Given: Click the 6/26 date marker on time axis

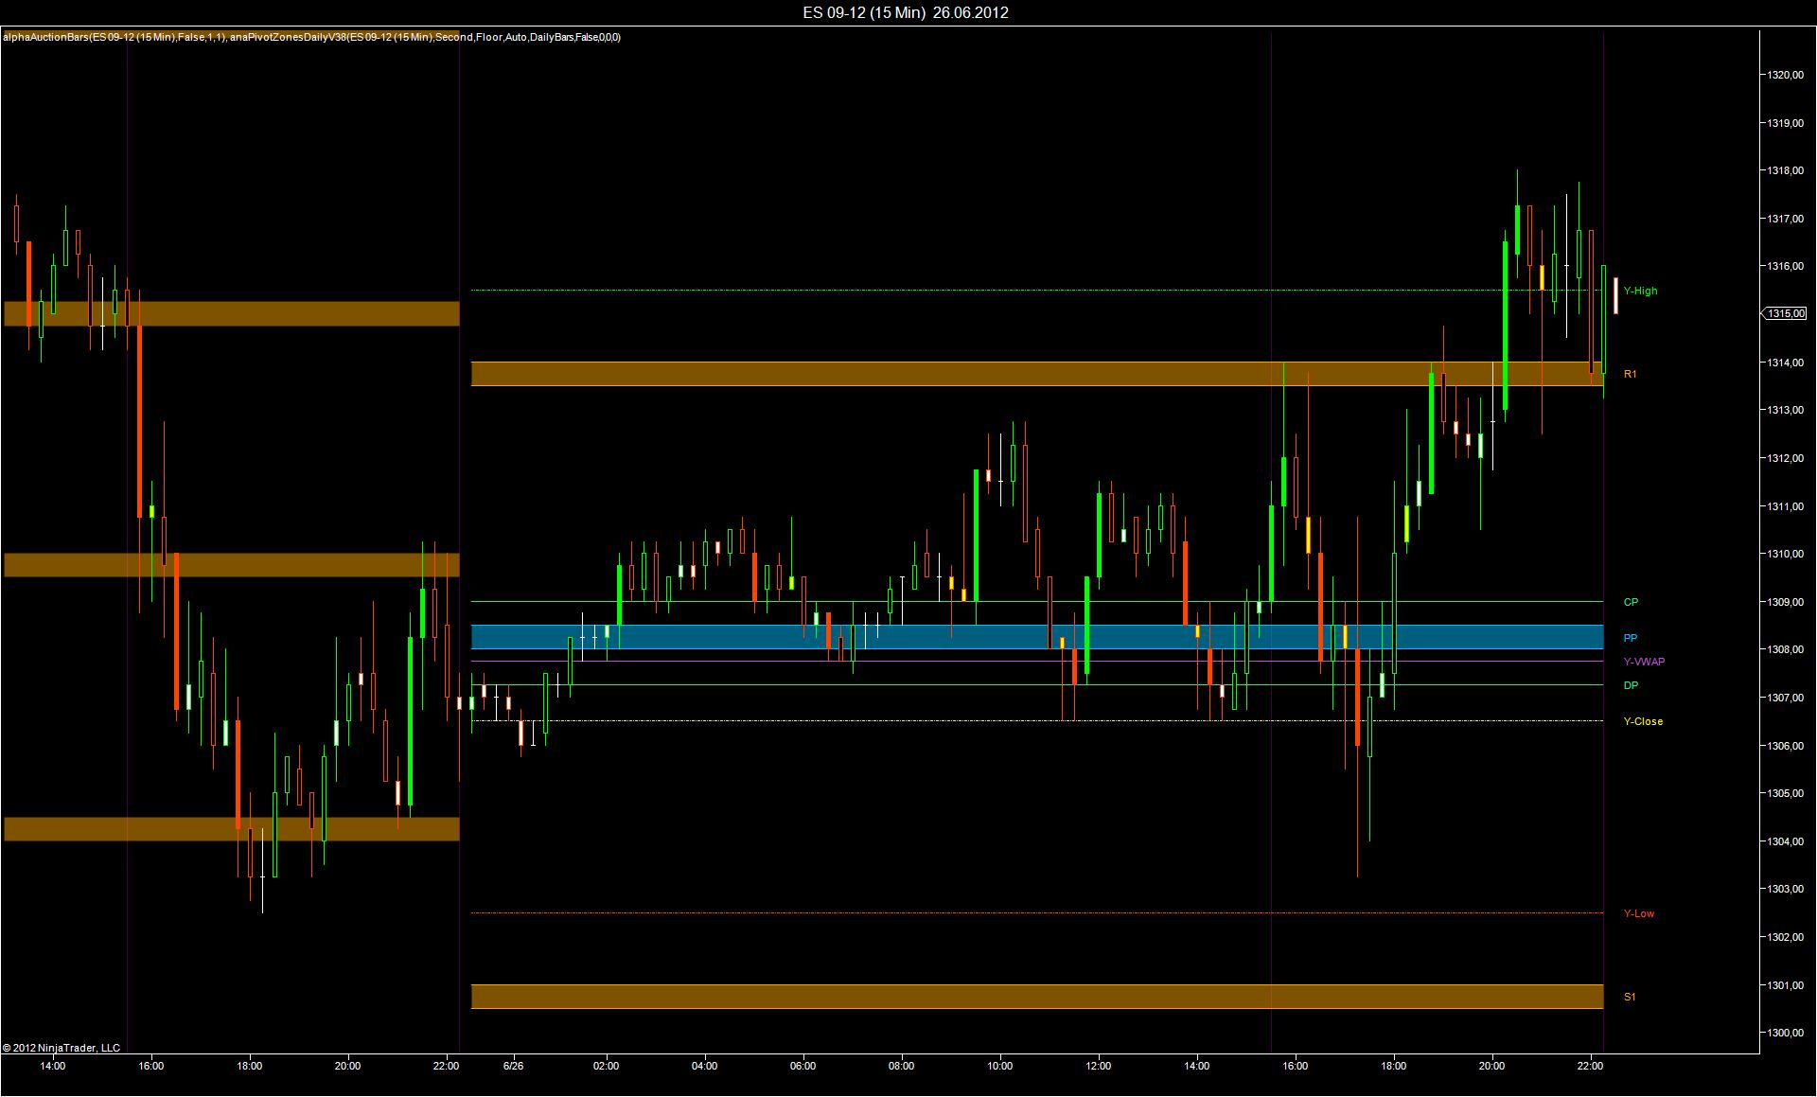Looking at the screenshot, I should [513, 1066].
